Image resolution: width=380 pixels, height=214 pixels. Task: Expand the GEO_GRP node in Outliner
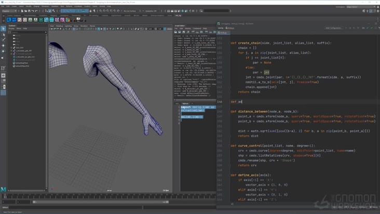point(11,48)
